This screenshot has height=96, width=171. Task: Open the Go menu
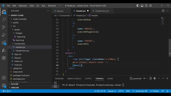(x=38, y=6)
